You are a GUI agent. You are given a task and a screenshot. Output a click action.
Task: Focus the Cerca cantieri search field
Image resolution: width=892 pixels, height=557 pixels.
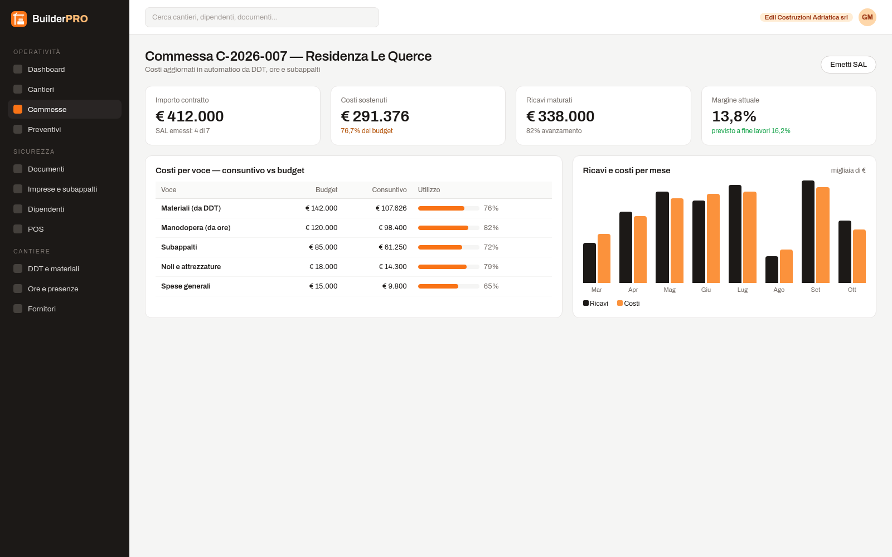pos(262,17)
